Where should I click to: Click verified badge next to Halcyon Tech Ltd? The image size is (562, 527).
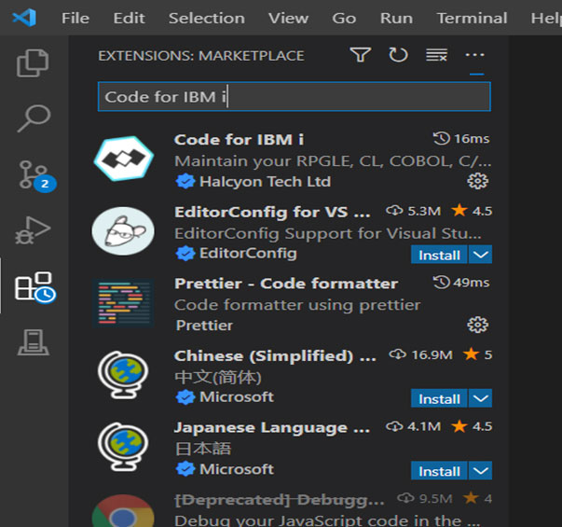click(185, 182)
